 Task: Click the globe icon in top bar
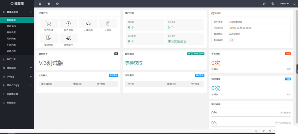tap(49, 4)
